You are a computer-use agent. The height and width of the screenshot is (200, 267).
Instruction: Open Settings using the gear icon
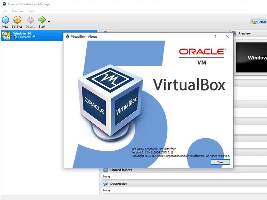tap(17, 20)
